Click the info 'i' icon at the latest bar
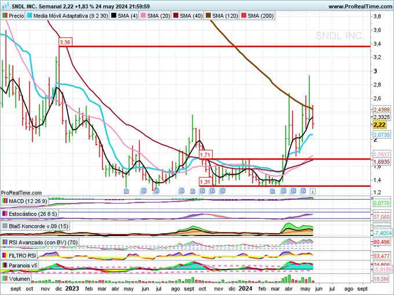This screenshot has height=295, width=394. [312, 191]
